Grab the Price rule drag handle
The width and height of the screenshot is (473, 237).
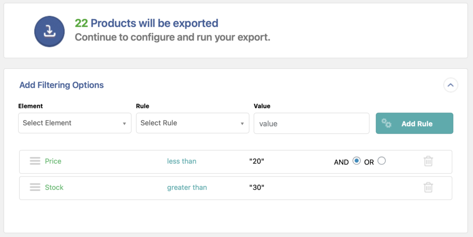pos(35,161)
